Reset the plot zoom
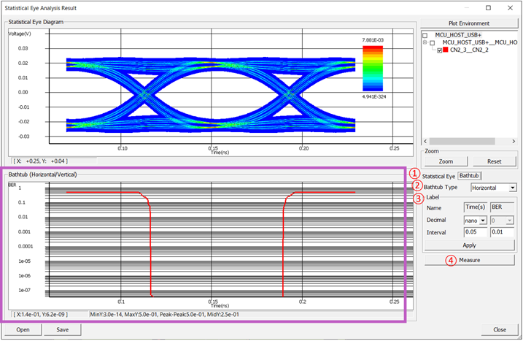The width and height of the screenshot is (523, 341). coord(492,161)
